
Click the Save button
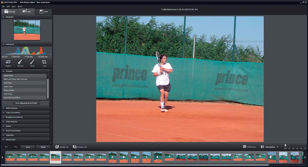28,147
